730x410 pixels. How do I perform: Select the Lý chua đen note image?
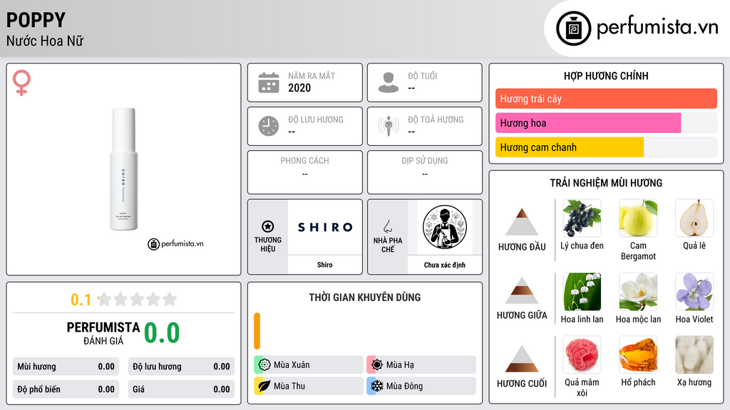(582, 218)
